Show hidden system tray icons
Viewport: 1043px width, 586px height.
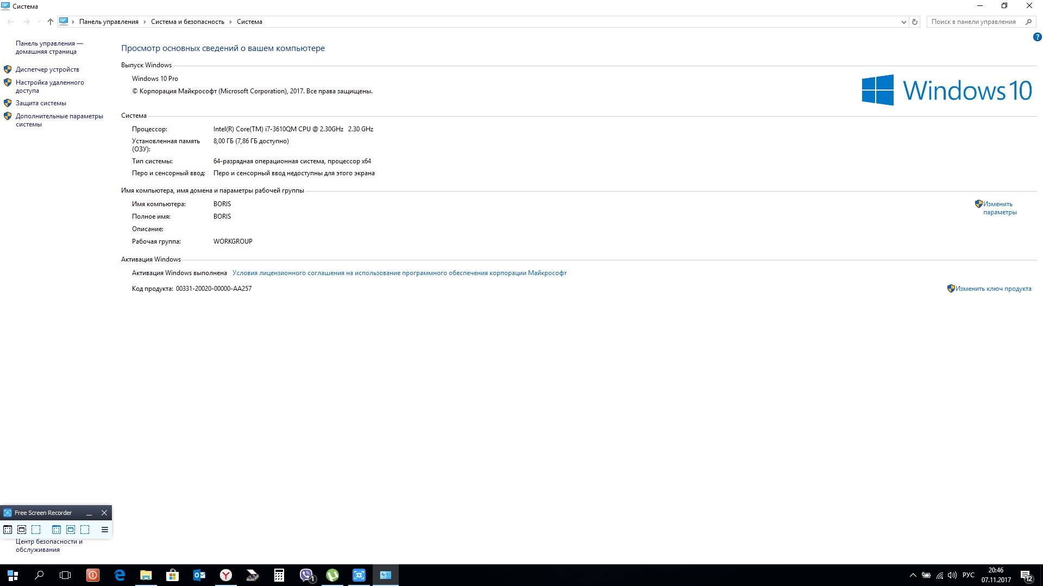coord(913,575)
